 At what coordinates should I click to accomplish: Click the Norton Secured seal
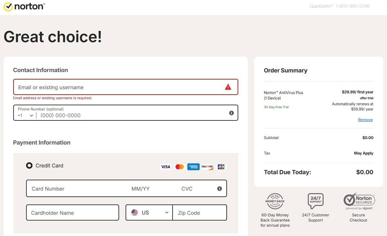359,201
